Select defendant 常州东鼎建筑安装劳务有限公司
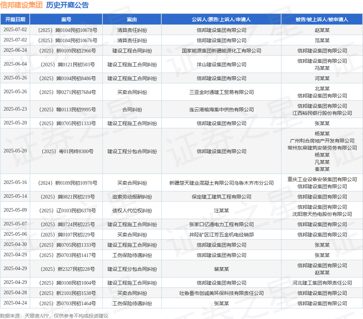The width and height of the screenshot is (363, 319). point(322,148)
